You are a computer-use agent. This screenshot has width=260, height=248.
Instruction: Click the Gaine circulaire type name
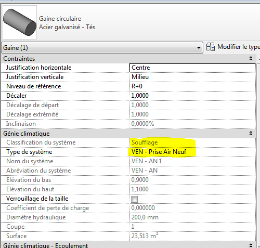[x=60, y=19]
